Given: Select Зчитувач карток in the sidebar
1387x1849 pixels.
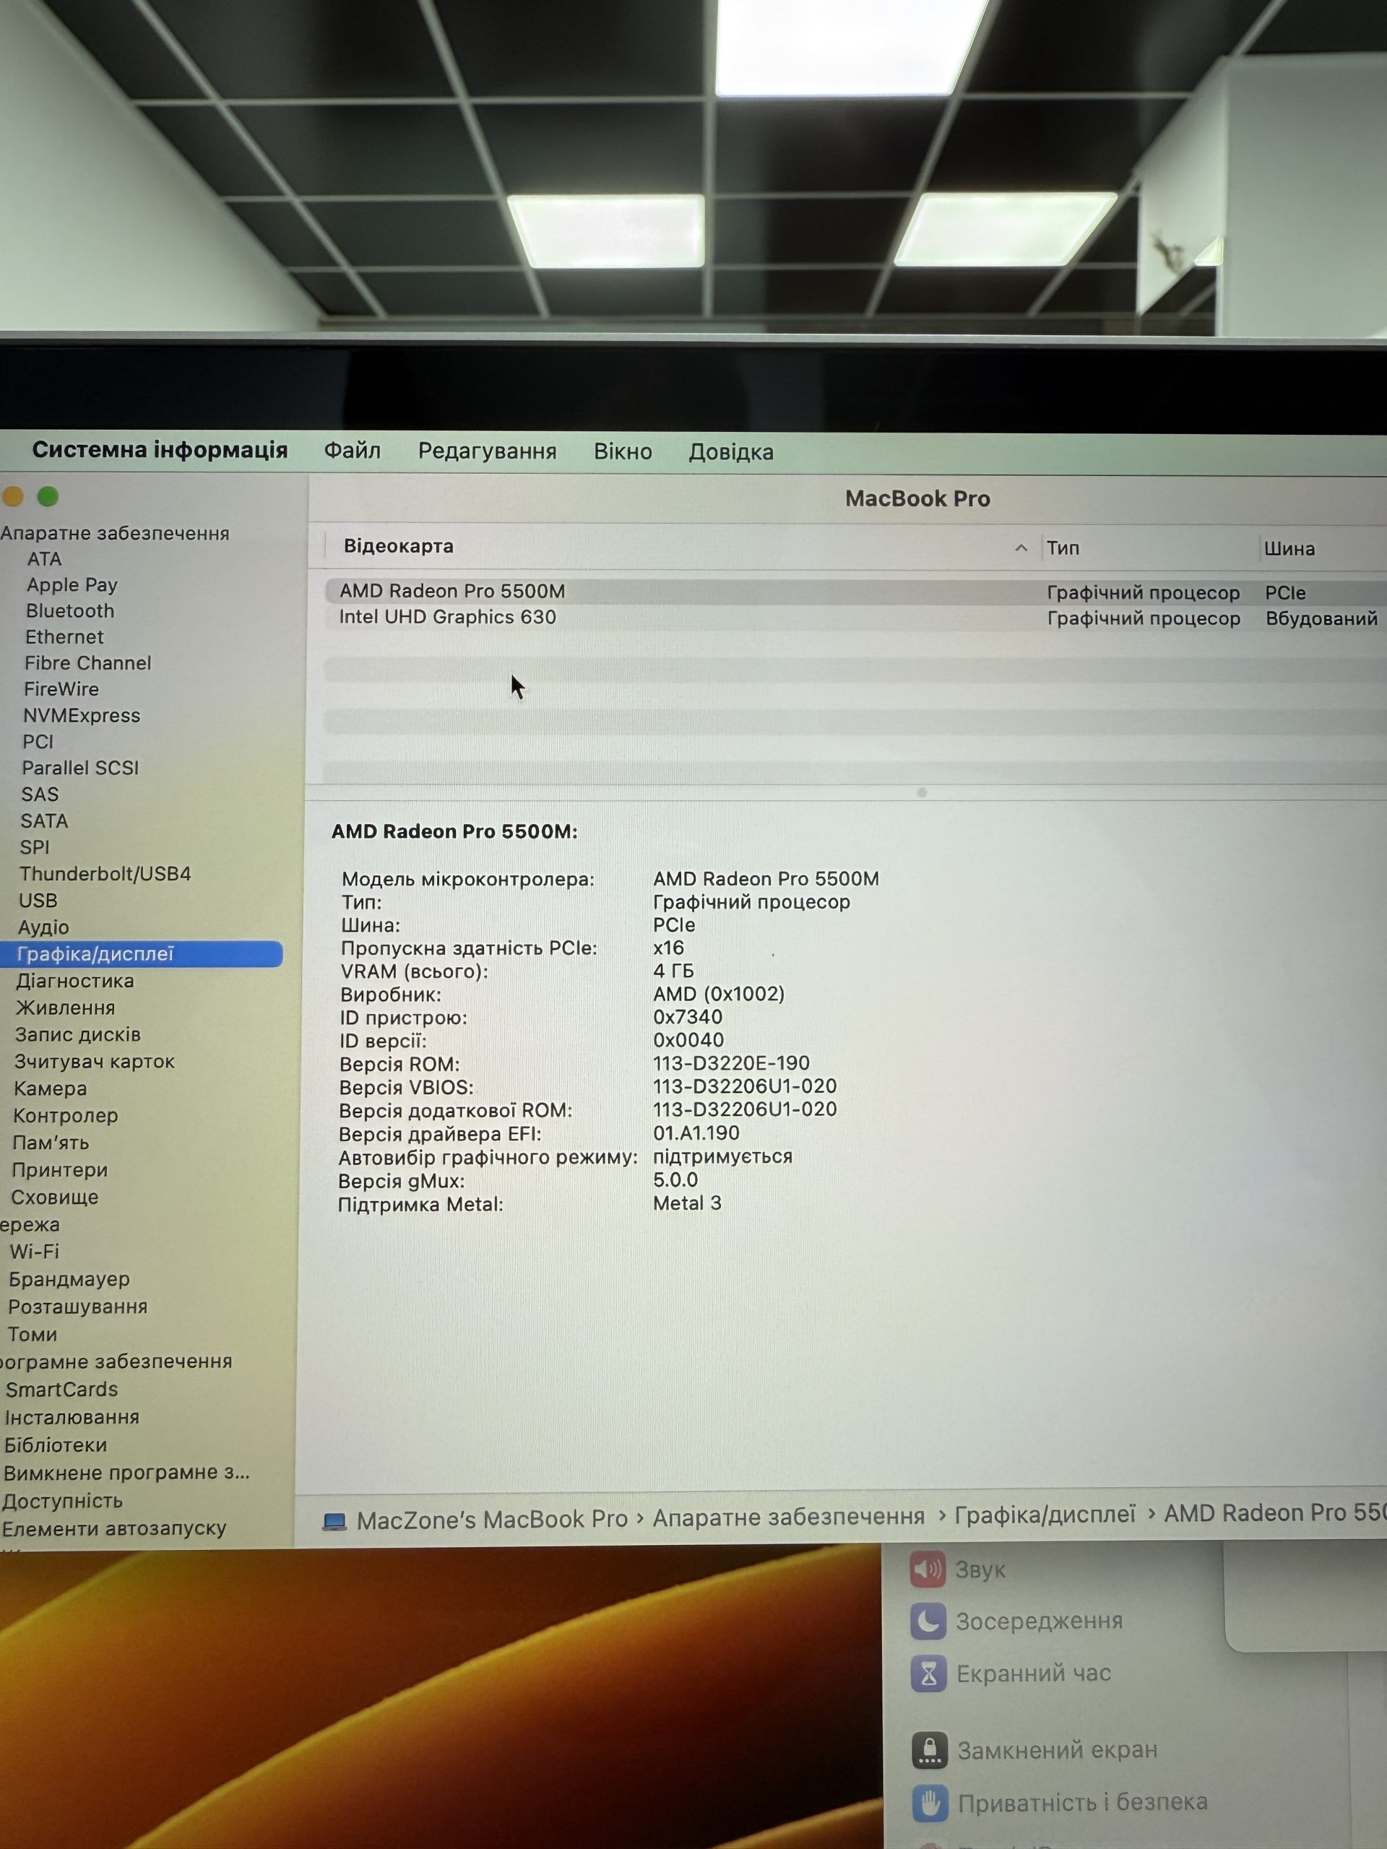Looking at the screenshot, I should pos(95,1062).
